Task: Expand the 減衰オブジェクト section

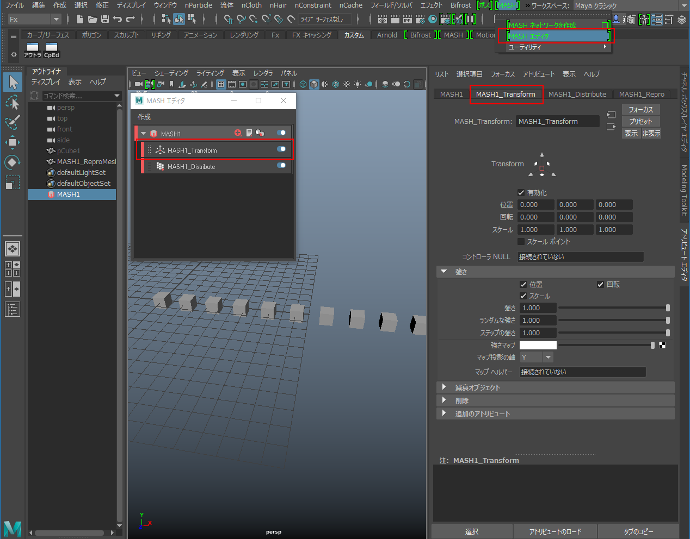Action: click(x=444, y=387)
